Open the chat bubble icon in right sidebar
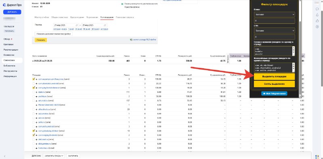 pos(317,9)
